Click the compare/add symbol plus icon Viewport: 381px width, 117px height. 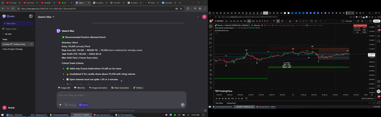(x=226, y=21)
